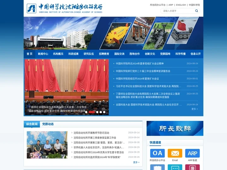Open the 科学传播 menu
The width and height of the screenshot is (227, 170).
[x=180, y=54]
